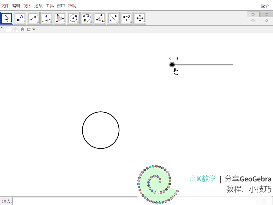273x205 pixels.
Task: Focus the 输入 input bar
Action: pos(134,201)
